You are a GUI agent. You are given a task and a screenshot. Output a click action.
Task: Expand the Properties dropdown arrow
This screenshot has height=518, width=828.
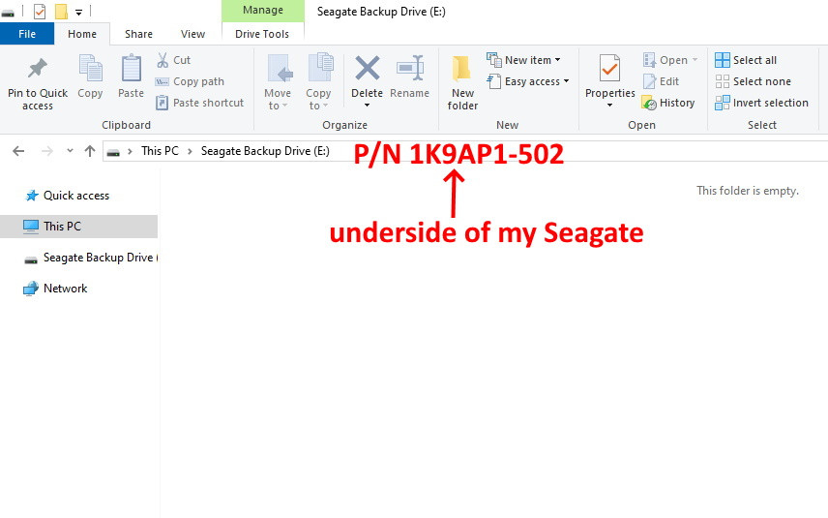pos(610,106)
